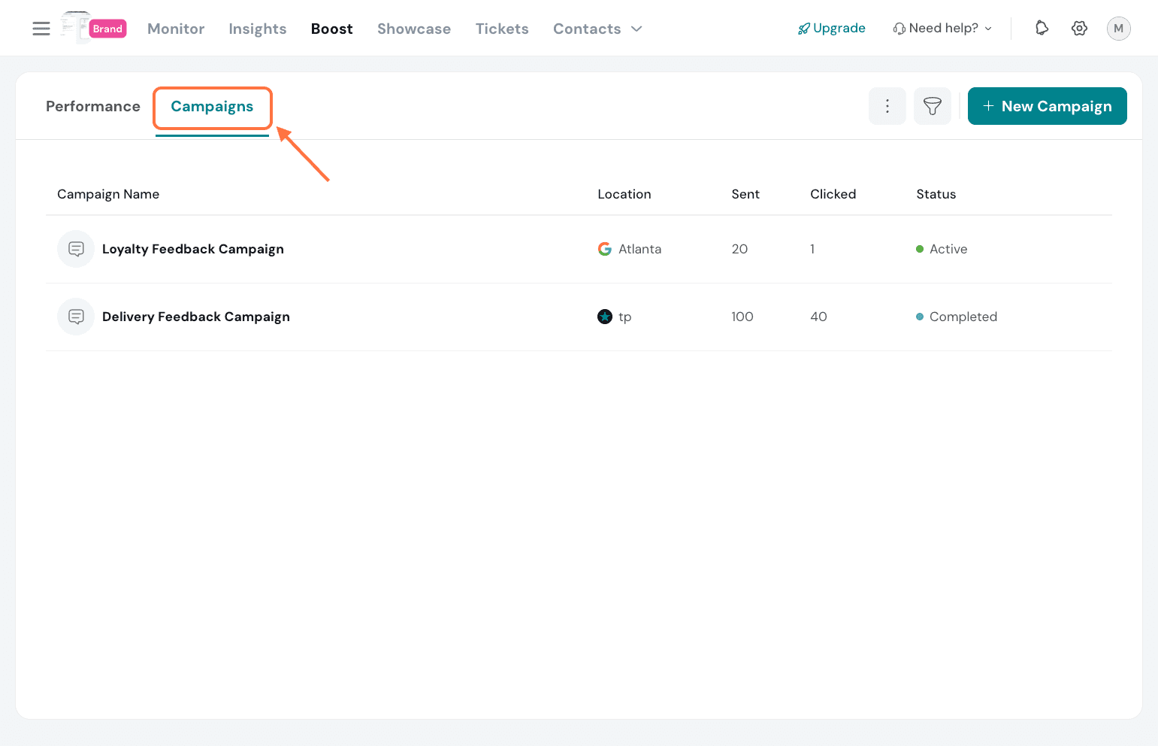Click the Loyalty Feedback Campaign message icon
This screenshot has width=1158, height=746.
75,249
